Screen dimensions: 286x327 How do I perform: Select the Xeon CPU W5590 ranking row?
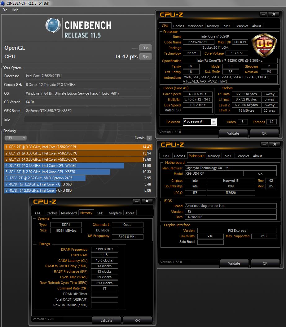point(78,166)
